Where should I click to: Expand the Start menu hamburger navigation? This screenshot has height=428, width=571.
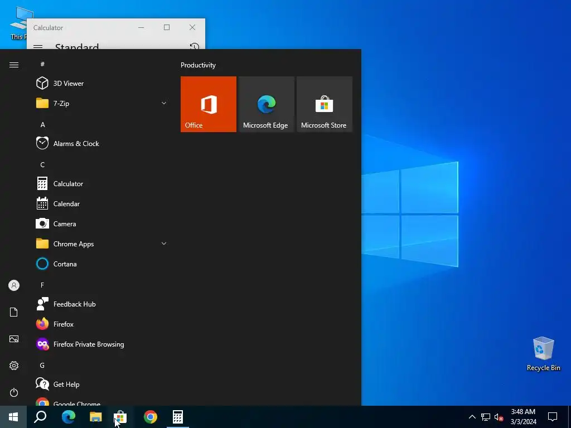tap(14, 65)
